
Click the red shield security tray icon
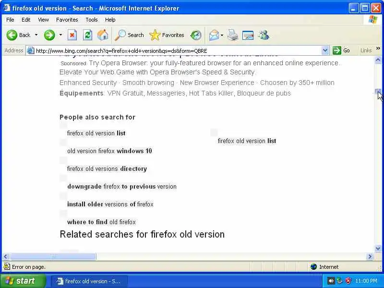click(x=348, y=281)
